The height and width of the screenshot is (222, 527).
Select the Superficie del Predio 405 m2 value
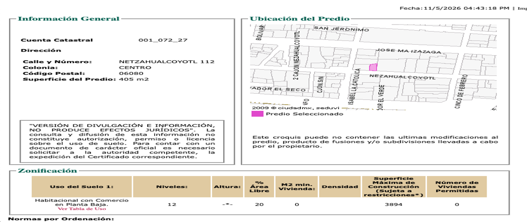click(x=134, y=79)
